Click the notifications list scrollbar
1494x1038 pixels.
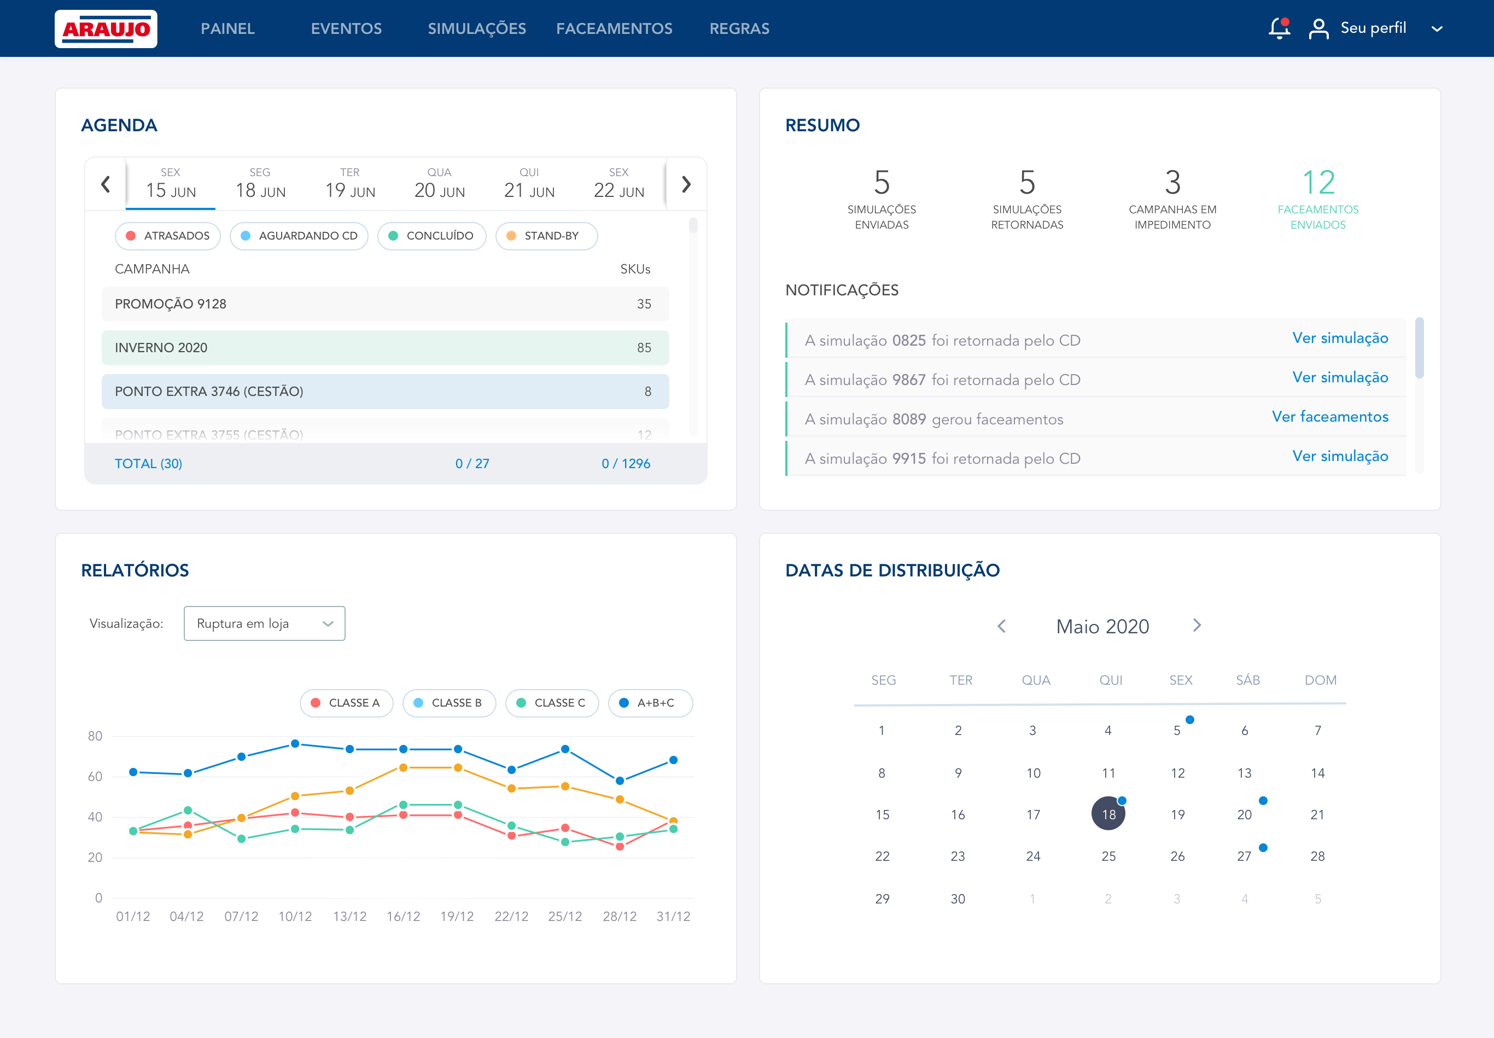coord(1419,347)
